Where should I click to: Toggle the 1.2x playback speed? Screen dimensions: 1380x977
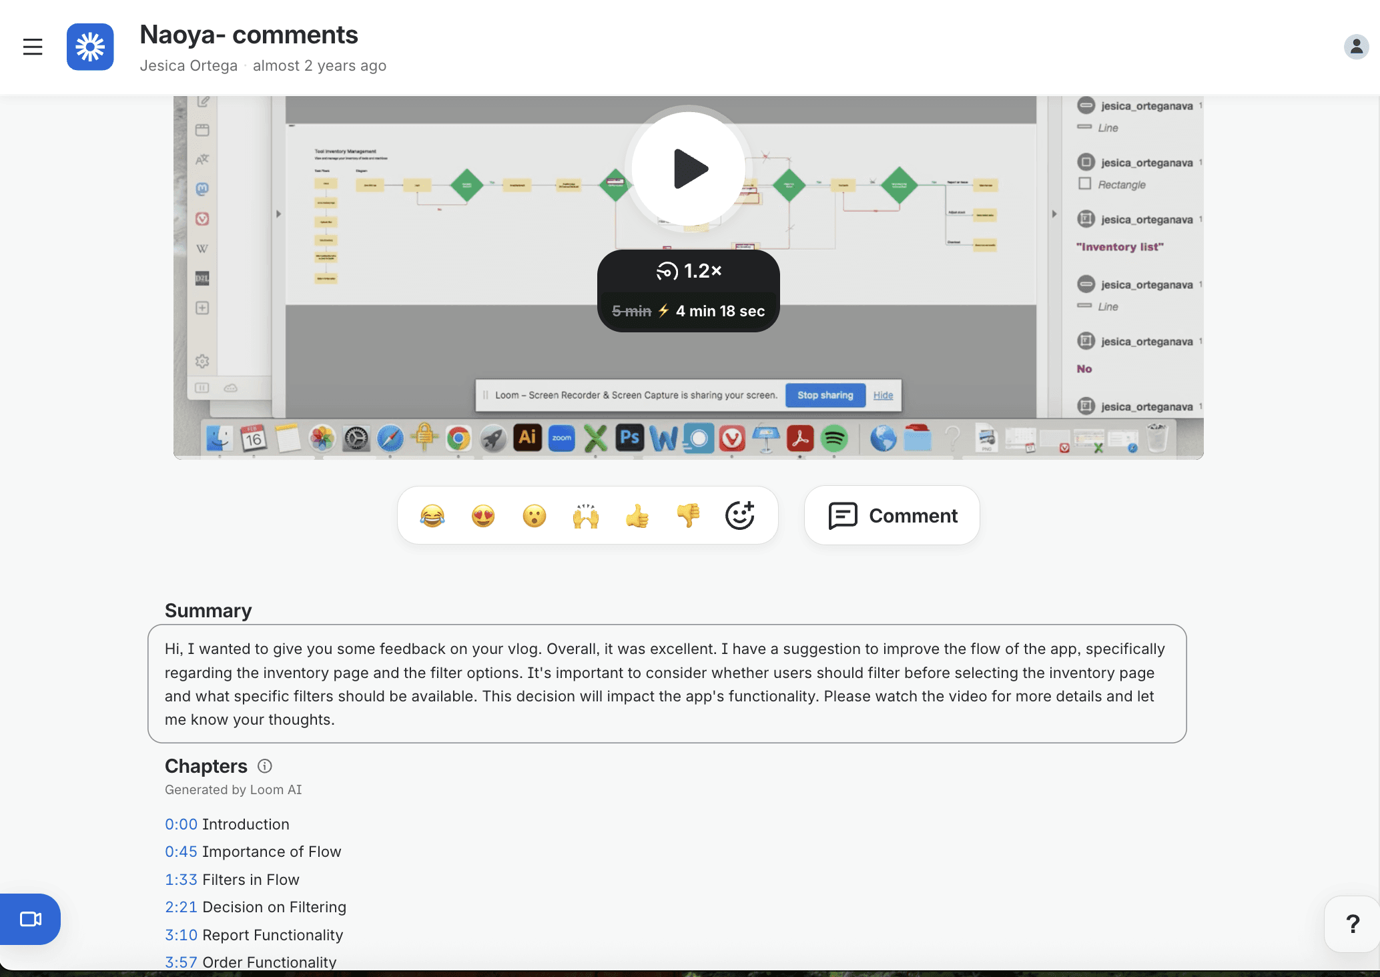click(x=689, y=271)
